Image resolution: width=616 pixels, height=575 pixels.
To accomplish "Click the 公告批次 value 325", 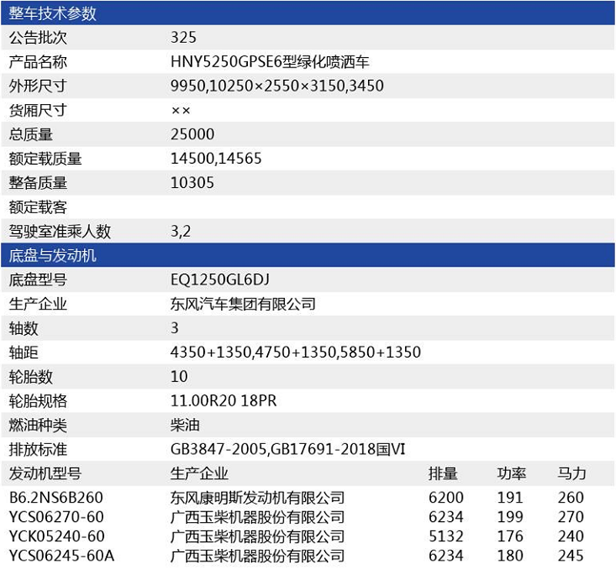I will point(184,37).
